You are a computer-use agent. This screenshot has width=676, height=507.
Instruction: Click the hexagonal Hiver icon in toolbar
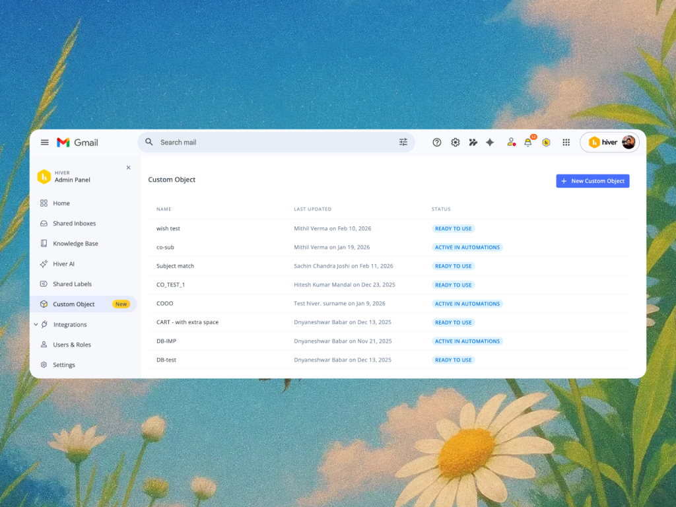pos(546,142)
